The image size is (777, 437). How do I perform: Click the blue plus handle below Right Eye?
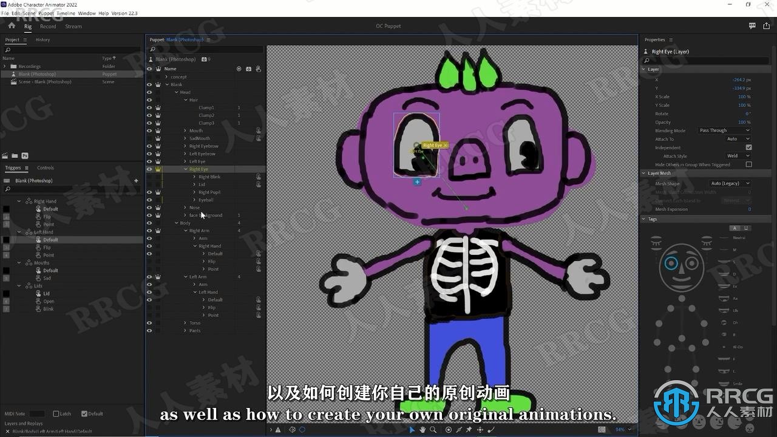417,181
